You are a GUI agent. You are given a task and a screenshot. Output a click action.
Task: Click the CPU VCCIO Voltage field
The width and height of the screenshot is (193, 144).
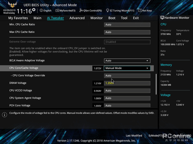coord(127,91)
